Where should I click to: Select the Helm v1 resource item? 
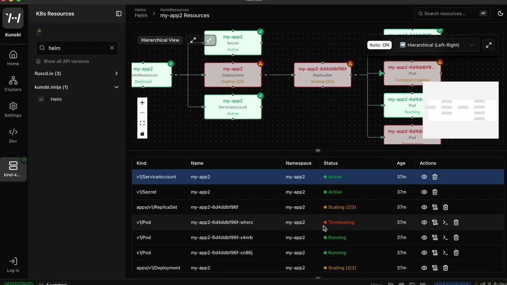click(x=56, y=99)
